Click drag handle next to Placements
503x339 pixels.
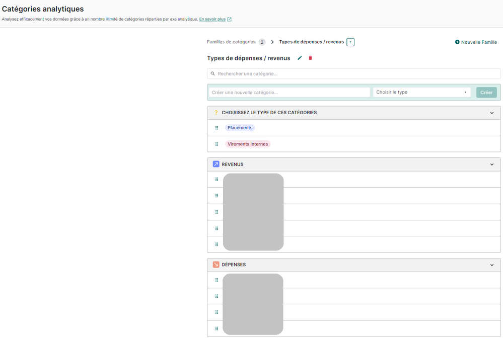[x=217, y=128]
